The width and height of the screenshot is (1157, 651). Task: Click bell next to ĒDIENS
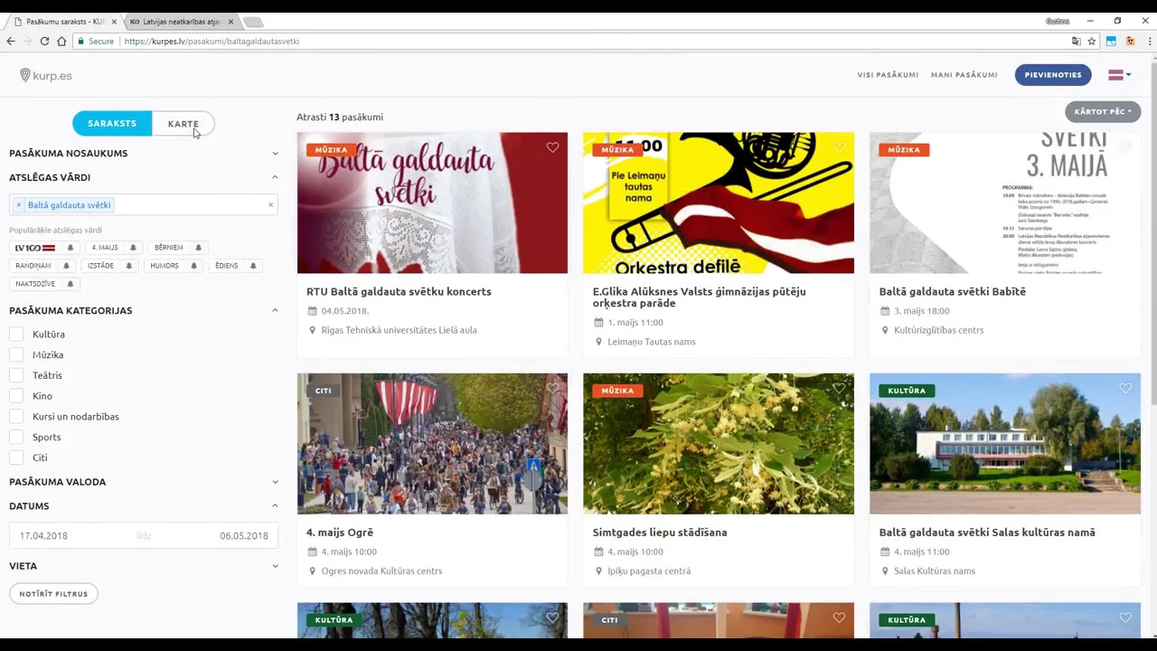coord(253,266)
